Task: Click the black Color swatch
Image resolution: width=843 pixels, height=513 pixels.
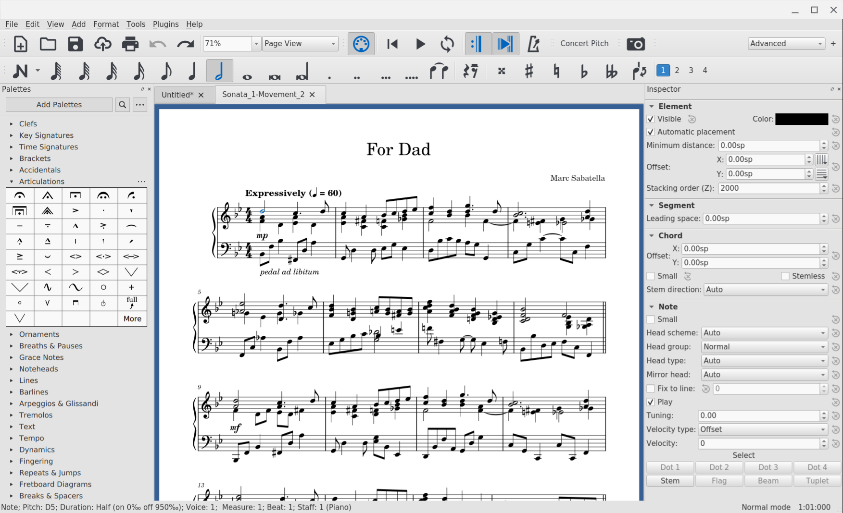Action: coord(801,119)
